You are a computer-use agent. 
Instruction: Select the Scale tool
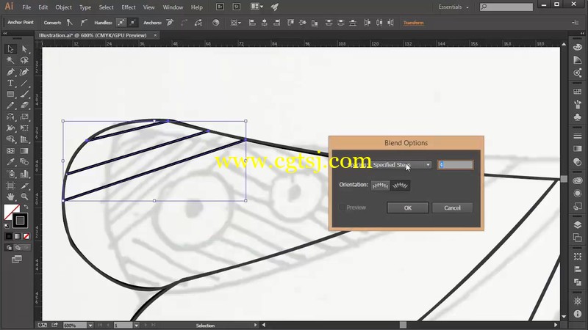coord(24,117)
